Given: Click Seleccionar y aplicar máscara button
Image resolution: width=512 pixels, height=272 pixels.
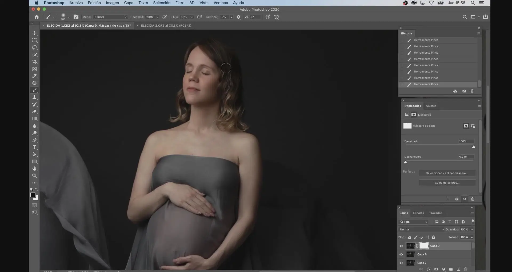Looking at the screenshot, I should pyautogui.click(x=447, y=173).
